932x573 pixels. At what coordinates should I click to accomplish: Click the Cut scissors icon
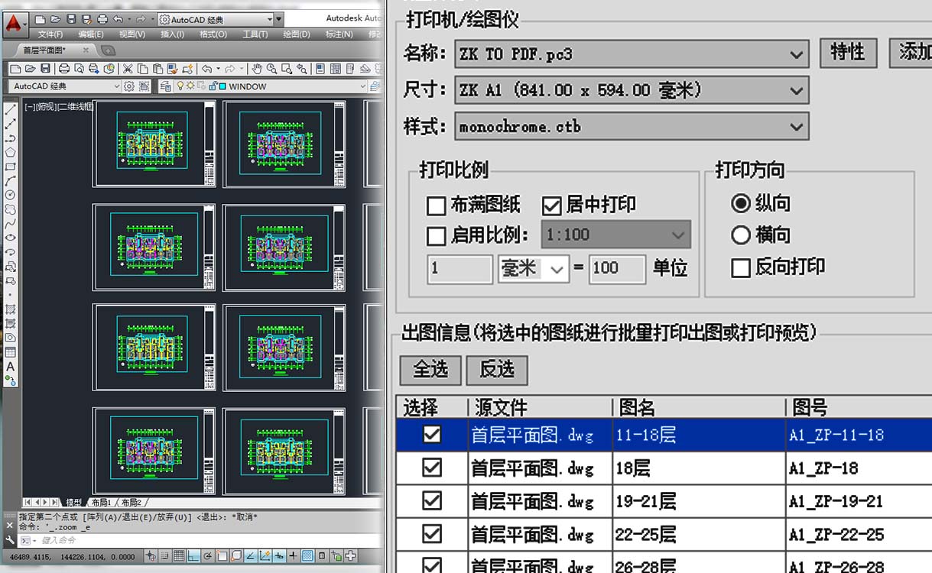(128, 69)
